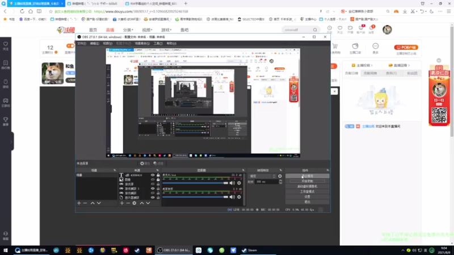Open Settings from OBS controls panel

307,197
